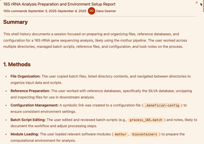
Task: Close the report panel with the X
Action: (197, 3)
